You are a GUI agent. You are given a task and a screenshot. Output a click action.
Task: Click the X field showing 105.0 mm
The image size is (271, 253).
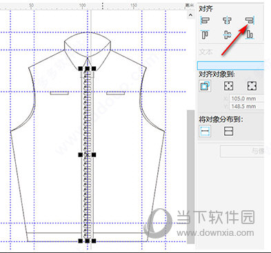point(246,99)
